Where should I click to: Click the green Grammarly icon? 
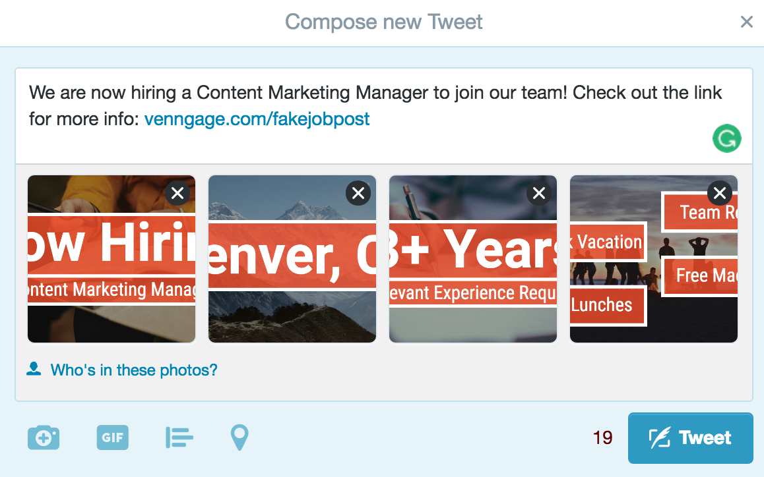coord(726,139)
